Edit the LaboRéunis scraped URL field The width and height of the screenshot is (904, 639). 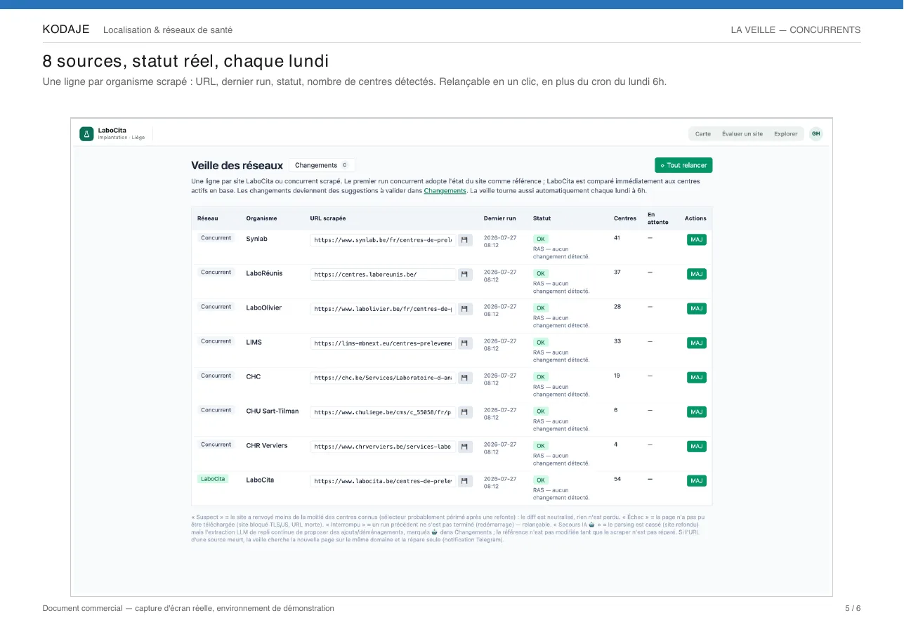(383, 275)
